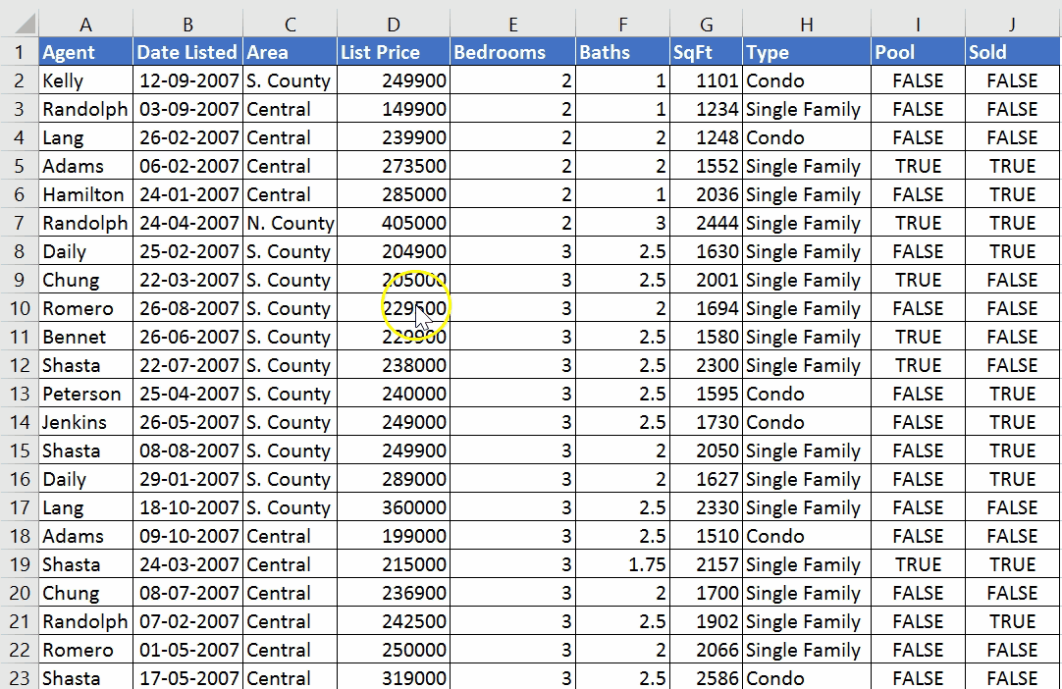Select the column D header

(x=393, y=25)
